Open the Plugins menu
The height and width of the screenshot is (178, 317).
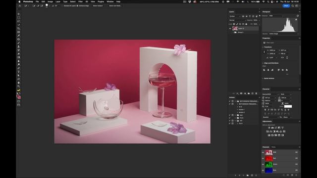101,1
